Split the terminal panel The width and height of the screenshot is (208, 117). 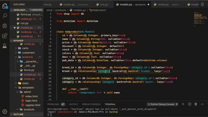tap(189, 104)
